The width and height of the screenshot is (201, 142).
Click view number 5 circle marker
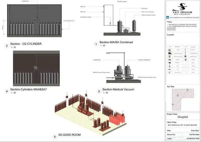(x=55, y=137)
